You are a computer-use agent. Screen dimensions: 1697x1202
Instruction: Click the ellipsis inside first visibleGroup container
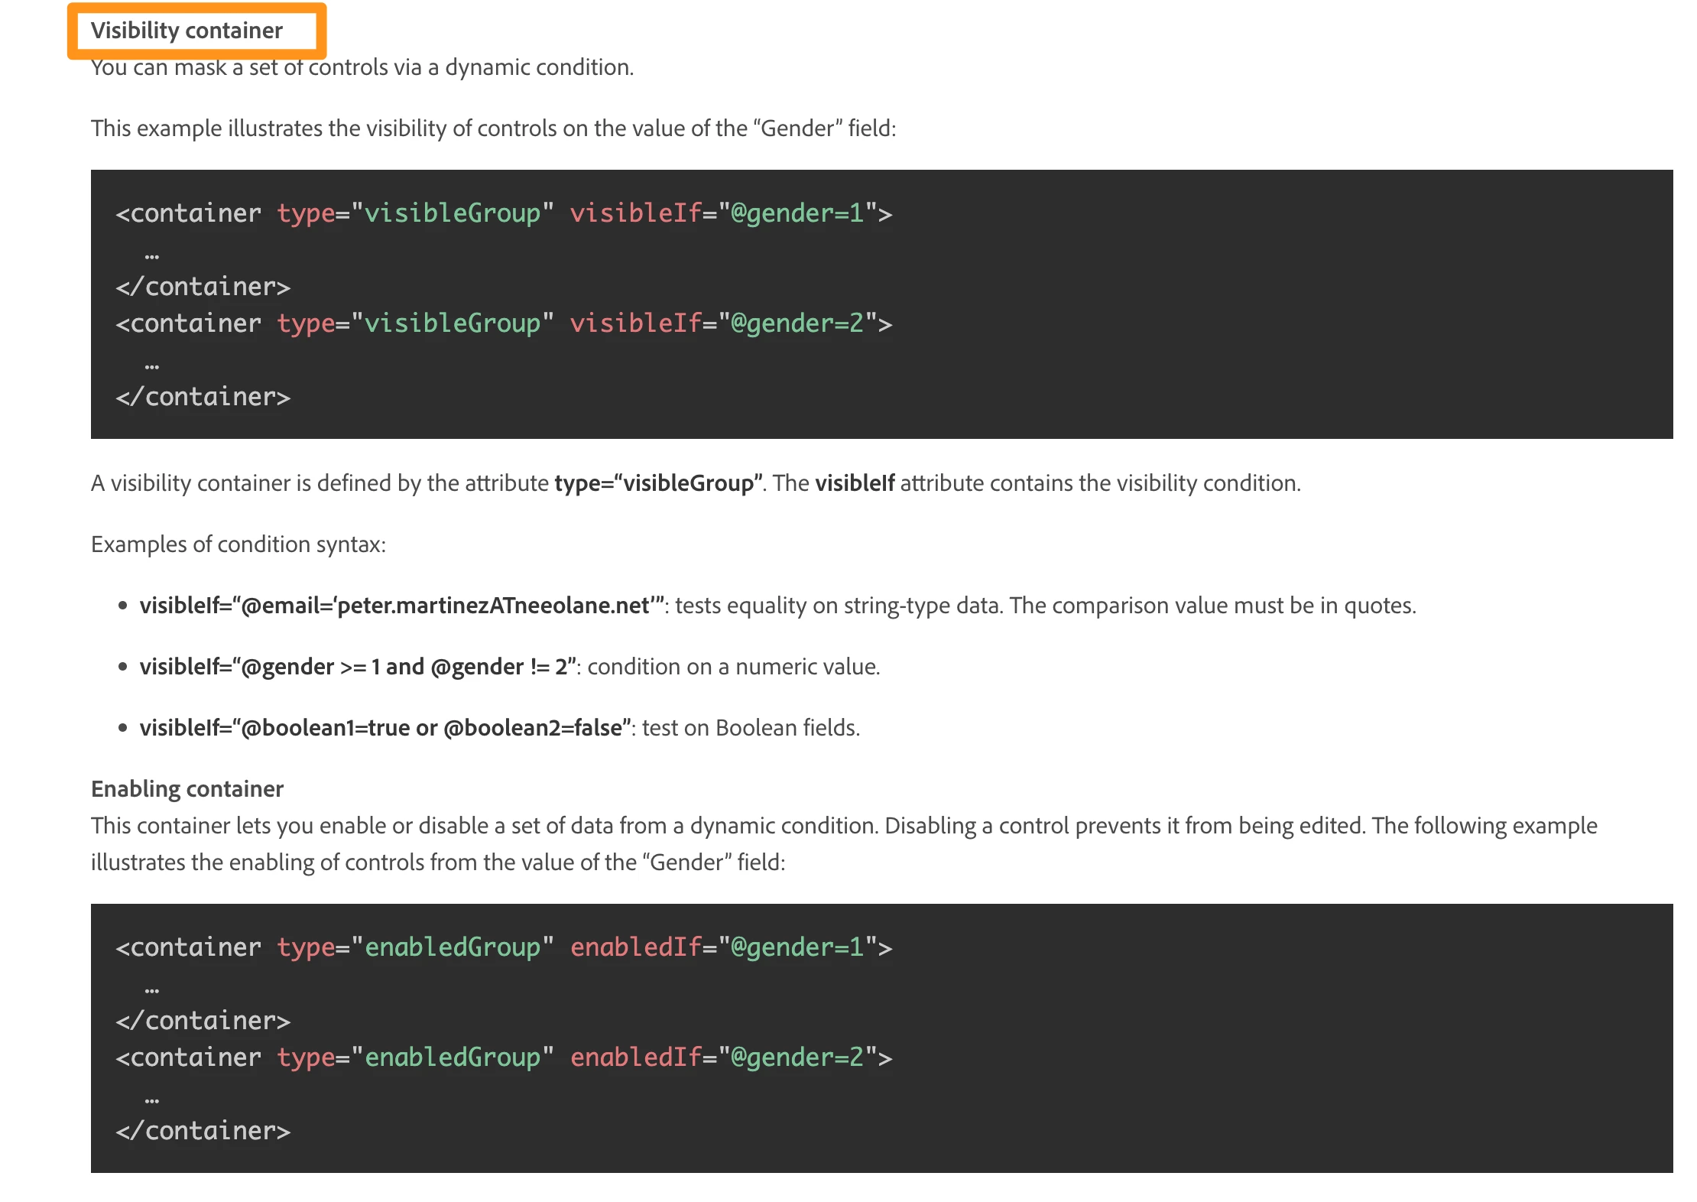(x=152, y=256)
